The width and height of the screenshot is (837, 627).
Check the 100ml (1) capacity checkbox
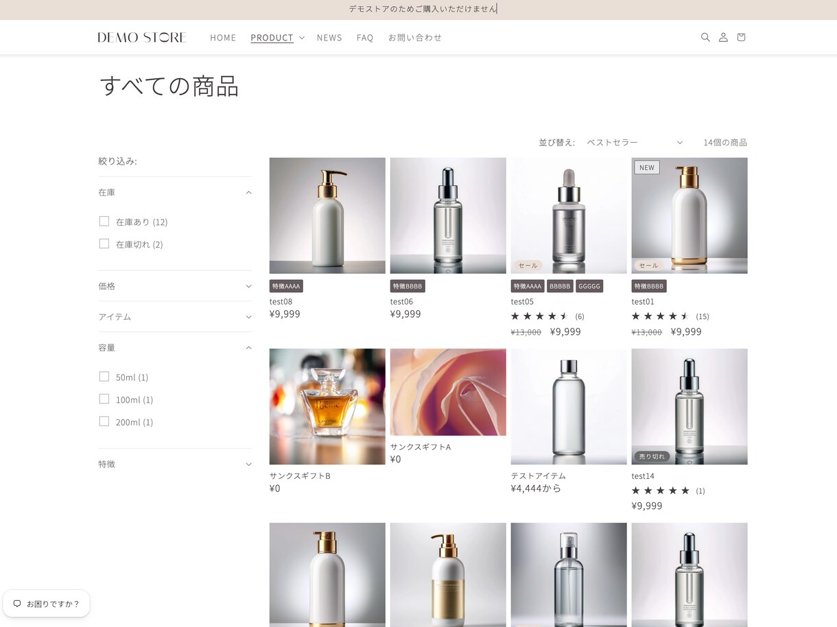(104, 399)
